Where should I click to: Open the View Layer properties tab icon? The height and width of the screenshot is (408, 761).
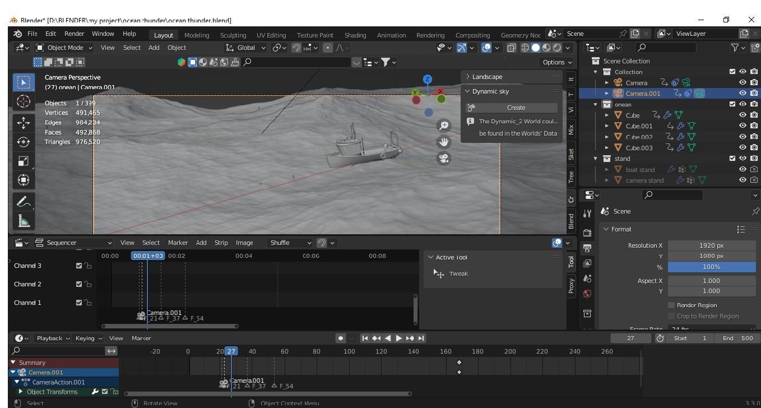coord(587,263)
